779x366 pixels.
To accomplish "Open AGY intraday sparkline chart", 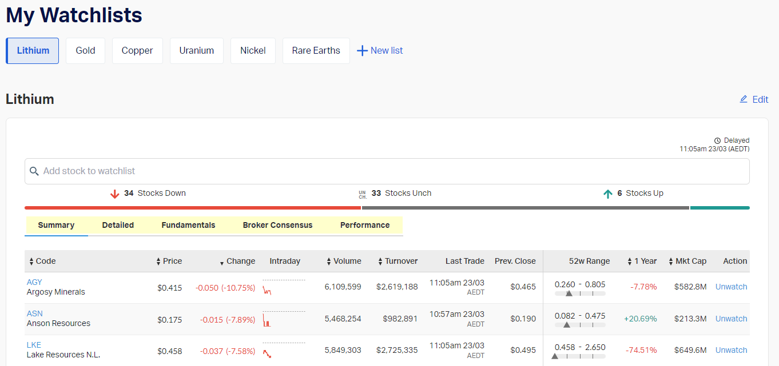I will [284, 287].
